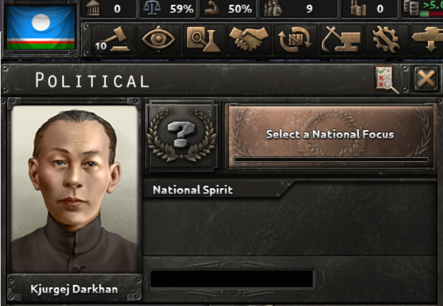The image size is (443, 306).
Task: Open the Decisions gavel icon
Action: coord(113,39)
